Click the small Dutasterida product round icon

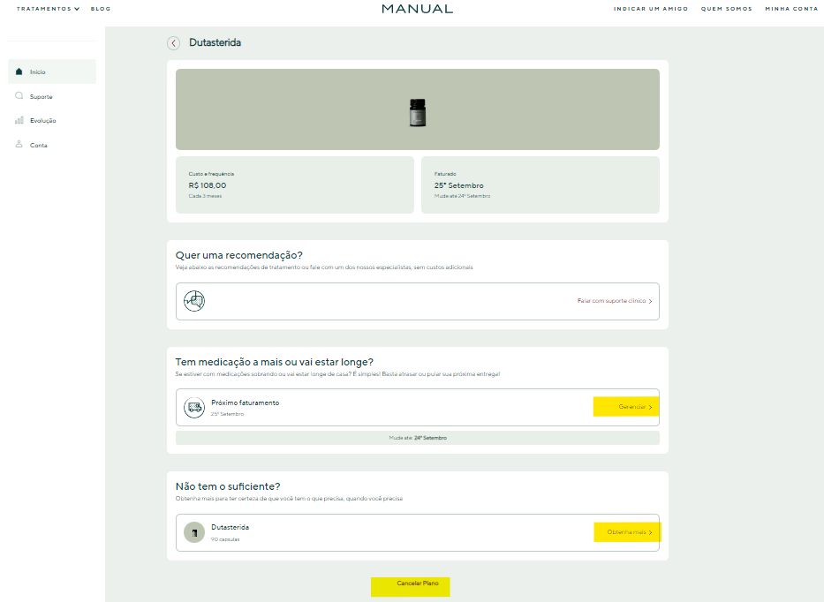point(194,532)
